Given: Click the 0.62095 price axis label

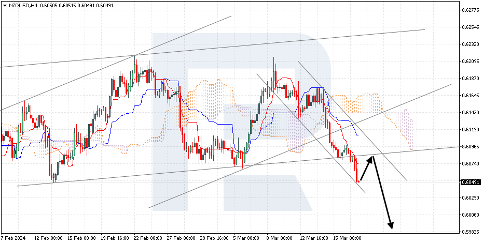Looking at the screenshot, I should pyautogui.click(x=471, y=62).
